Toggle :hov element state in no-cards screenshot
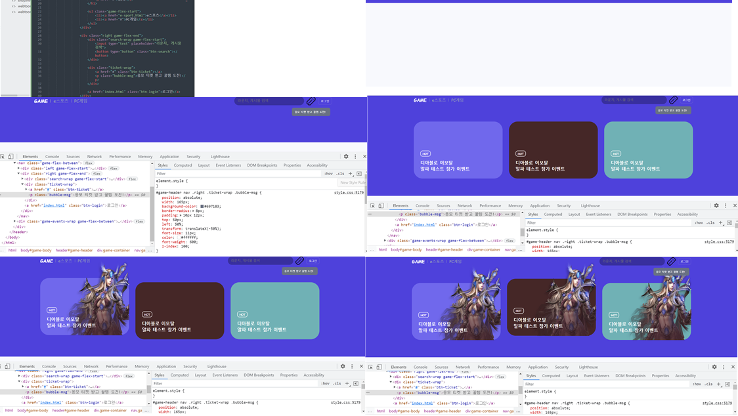This screenshot has height=416, width=738. 328,174
